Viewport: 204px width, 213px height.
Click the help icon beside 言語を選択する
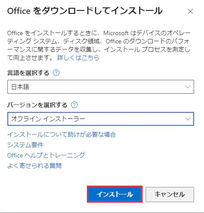click(x=56, y=73)
